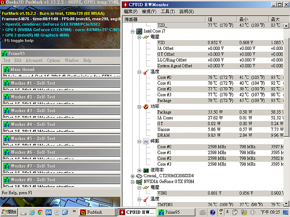
Task: Click the blue help tray icon
Action: [x=213, y=213]
